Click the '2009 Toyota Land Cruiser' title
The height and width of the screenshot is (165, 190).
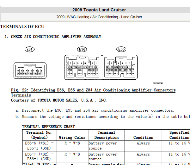(99, 10)
